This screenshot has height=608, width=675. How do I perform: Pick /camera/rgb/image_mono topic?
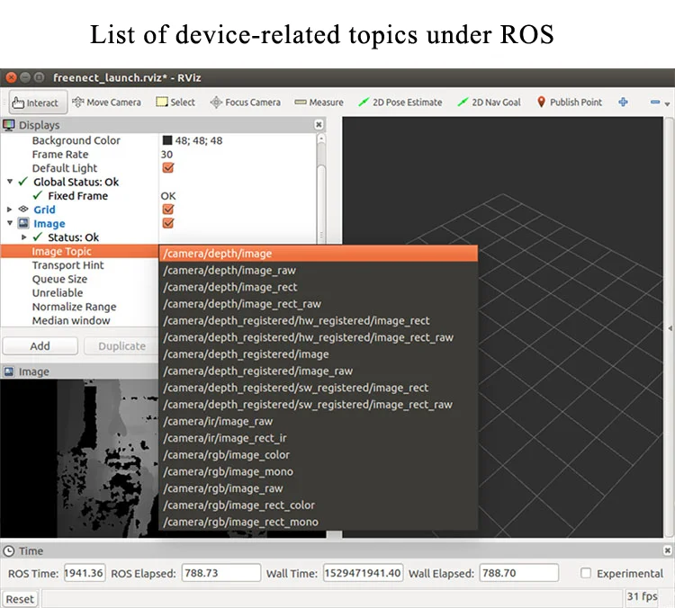pyautogui.click(x=318, y=471)
